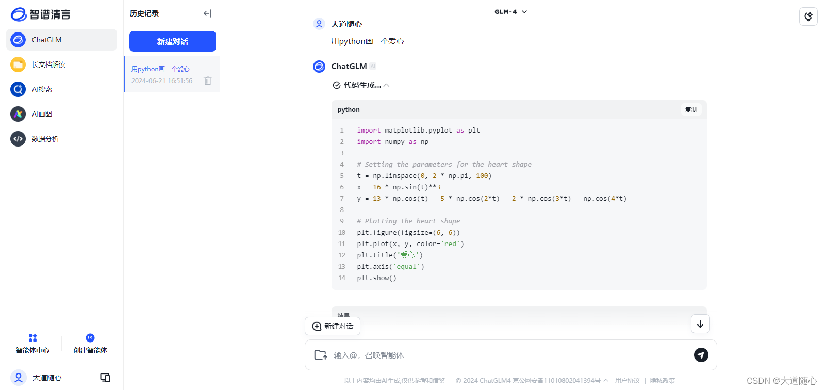Click the small 新建对话 button above input

point(333,326)
